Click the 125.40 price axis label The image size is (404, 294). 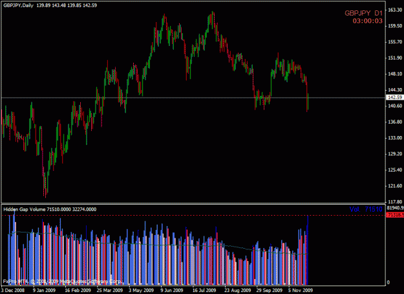click(395, 170)
